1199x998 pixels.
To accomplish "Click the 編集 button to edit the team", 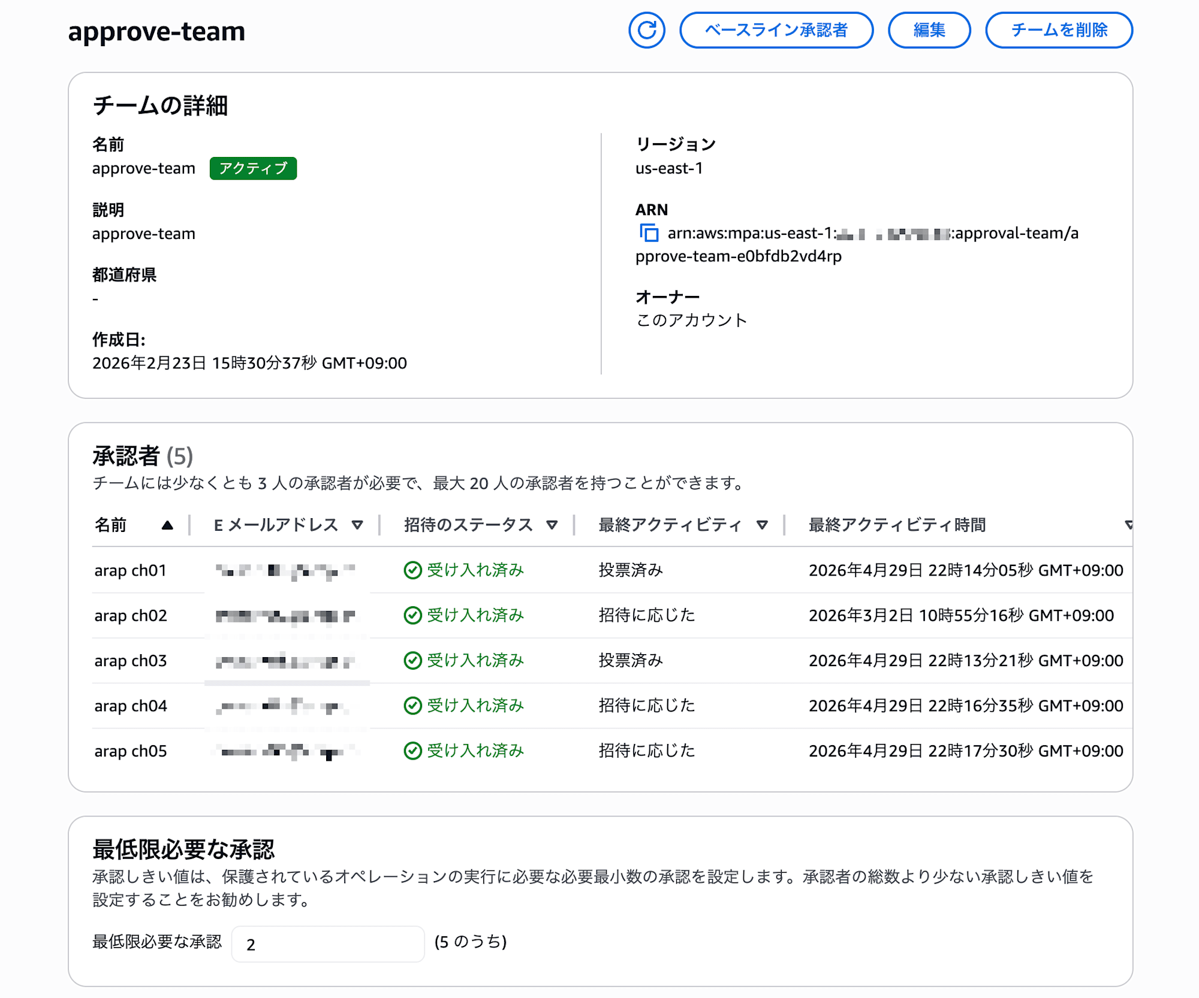I will [929, 30].
